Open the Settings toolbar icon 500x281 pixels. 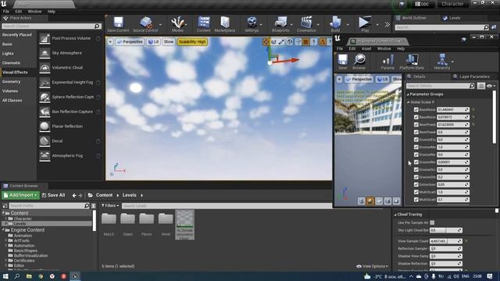(x=252, y=24)
